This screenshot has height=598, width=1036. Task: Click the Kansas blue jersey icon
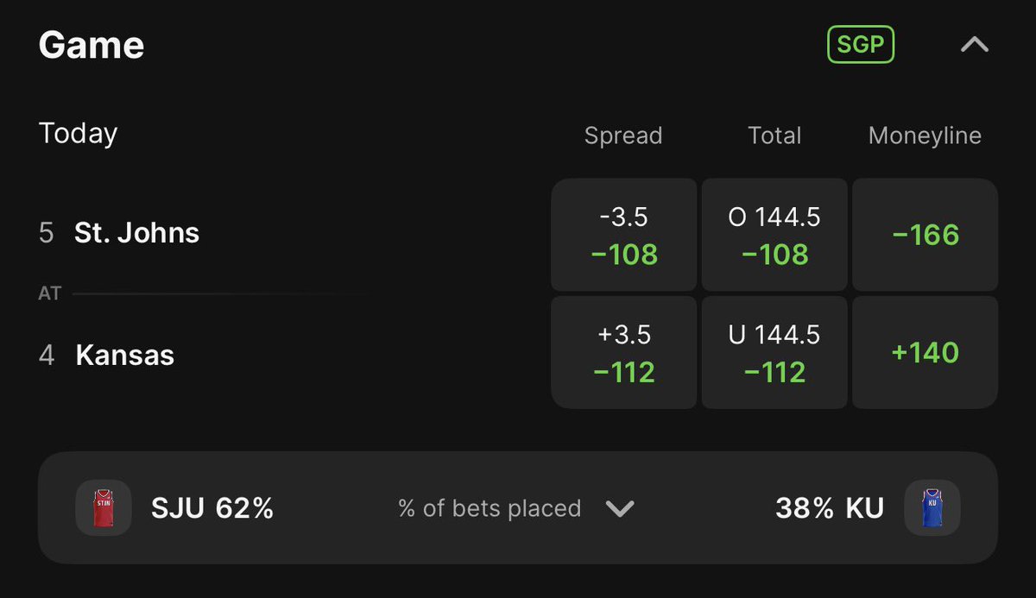pyautogui.click(x=932, y=508)
